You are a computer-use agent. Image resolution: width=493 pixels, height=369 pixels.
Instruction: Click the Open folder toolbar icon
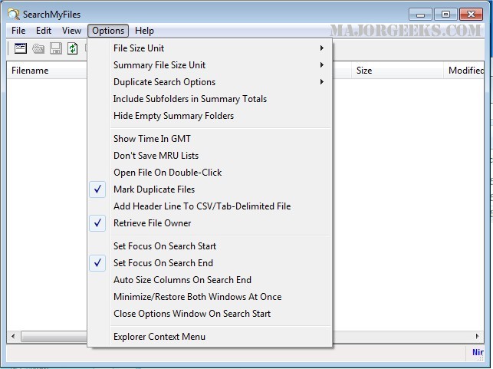(38, 49)
